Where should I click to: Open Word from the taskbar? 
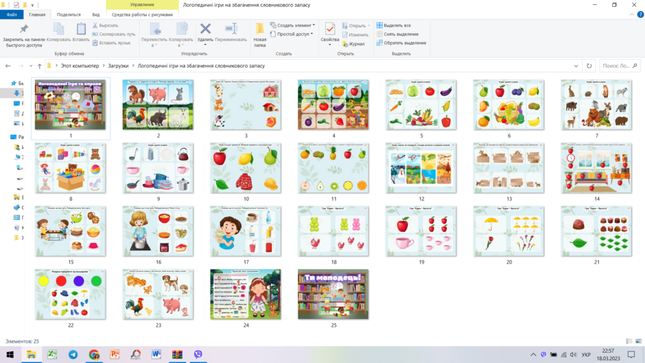point(156,354)
